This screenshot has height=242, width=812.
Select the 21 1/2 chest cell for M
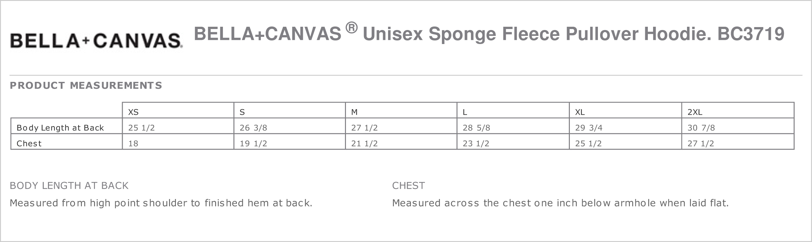(x=401, y=142)
